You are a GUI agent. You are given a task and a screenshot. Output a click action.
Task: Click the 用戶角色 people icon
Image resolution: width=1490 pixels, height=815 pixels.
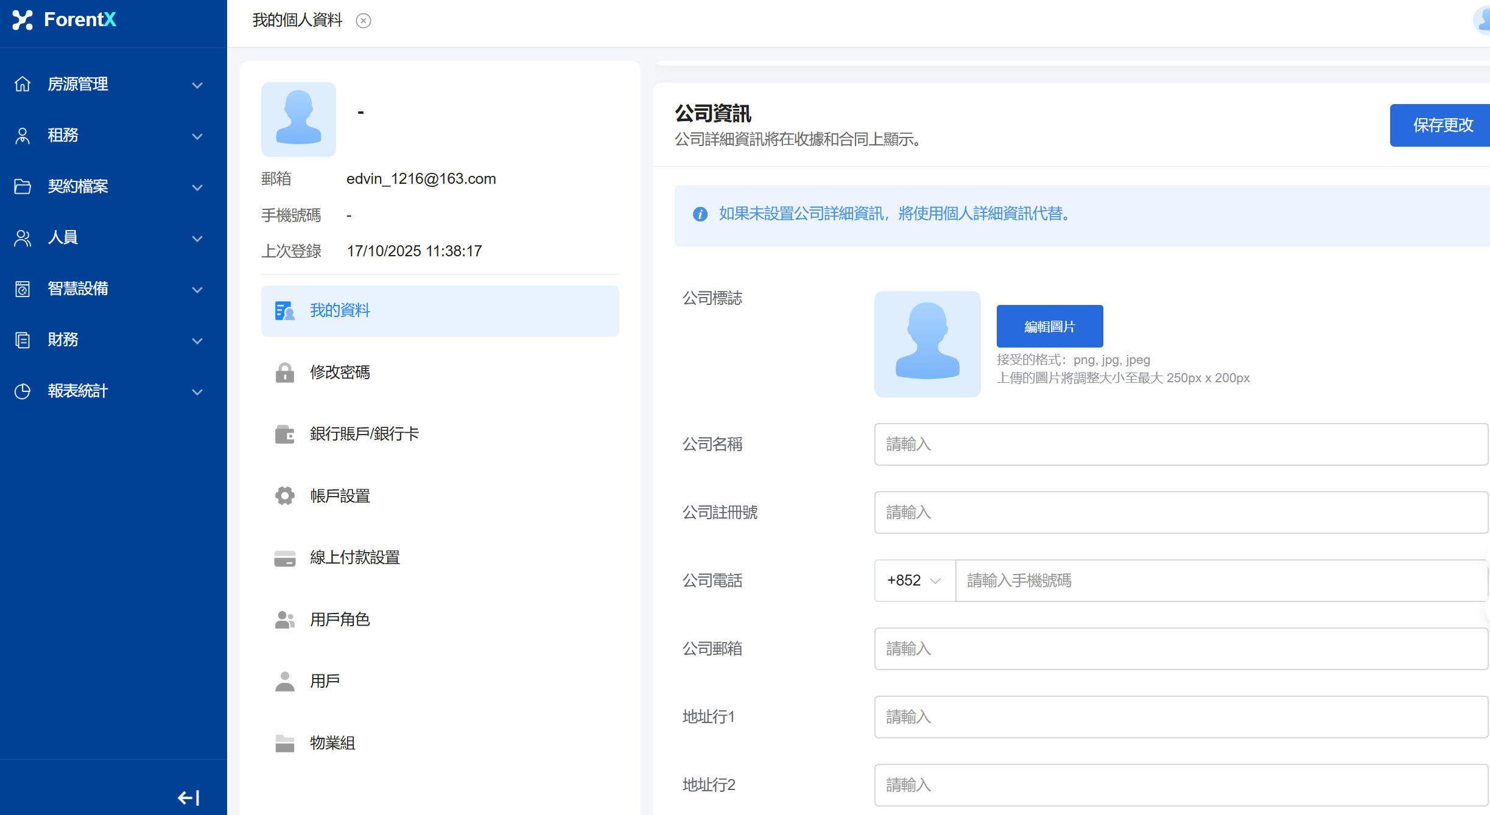284,620
